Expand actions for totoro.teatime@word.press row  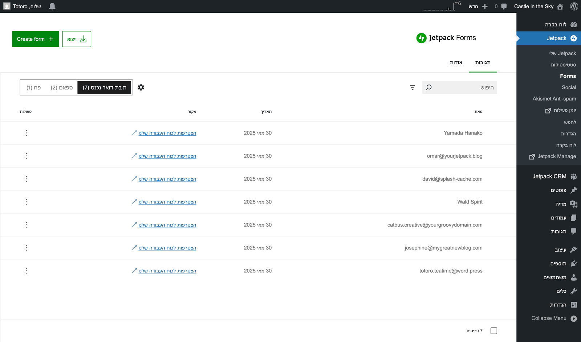26,271
